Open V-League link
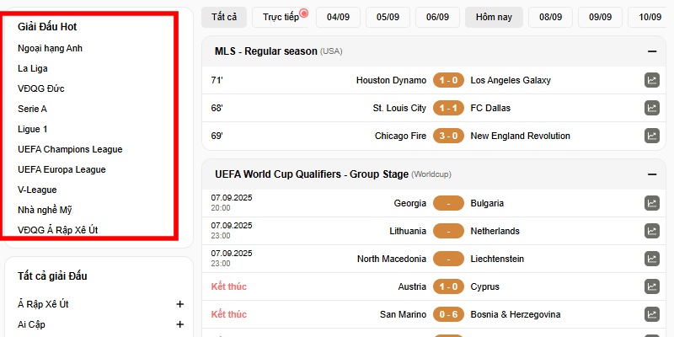 coord(37,190)
